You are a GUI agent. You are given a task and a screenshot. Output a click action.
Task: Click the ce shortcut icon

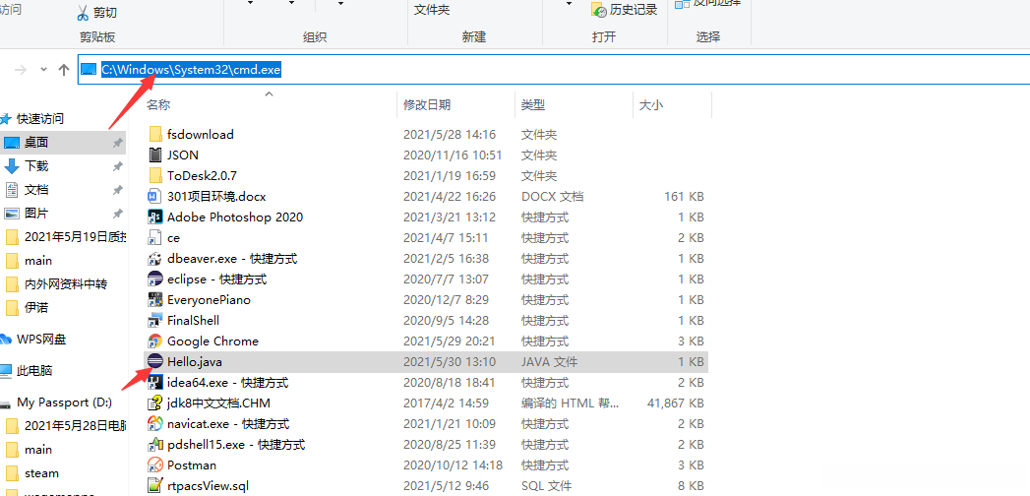pos(155,238)
